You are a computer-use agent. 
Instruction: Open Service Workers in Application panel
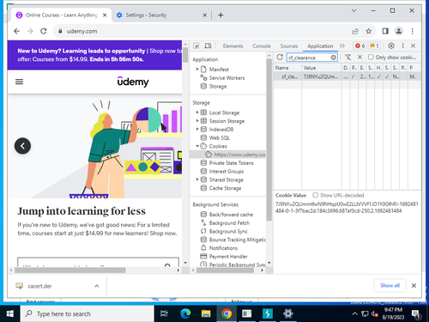(x=227, y=78)
